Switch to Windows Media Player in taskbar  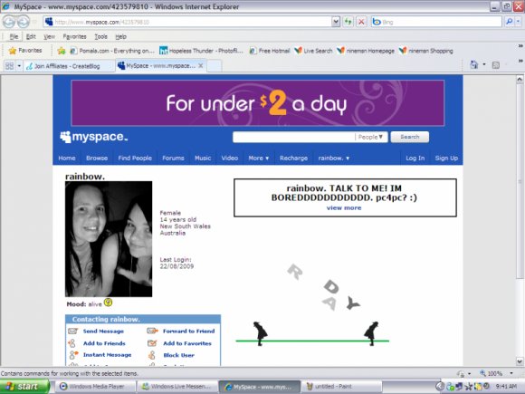click(96, 387)
